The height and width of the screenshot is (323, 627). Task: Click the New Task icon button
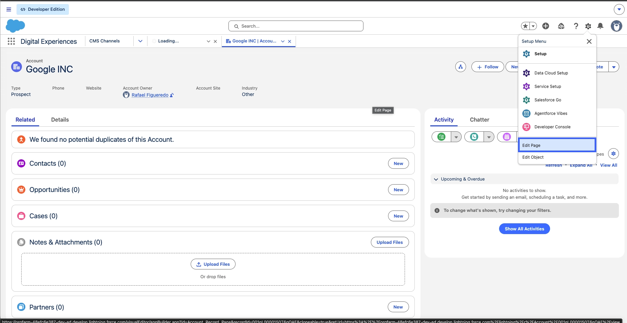point(441,137)
